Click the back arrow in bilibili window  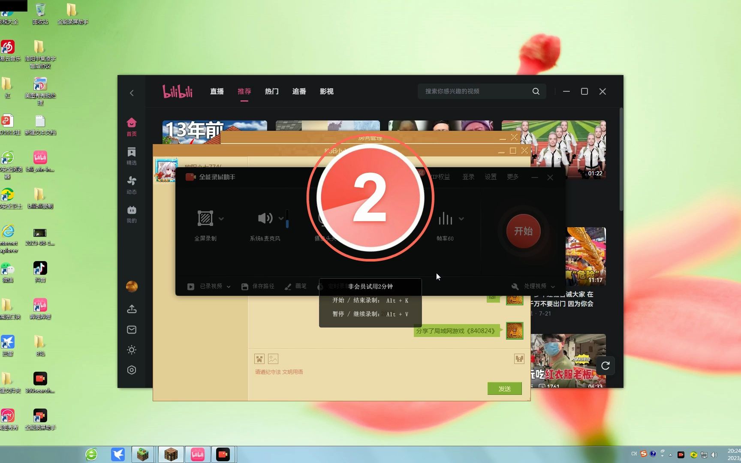click(132, 93)
